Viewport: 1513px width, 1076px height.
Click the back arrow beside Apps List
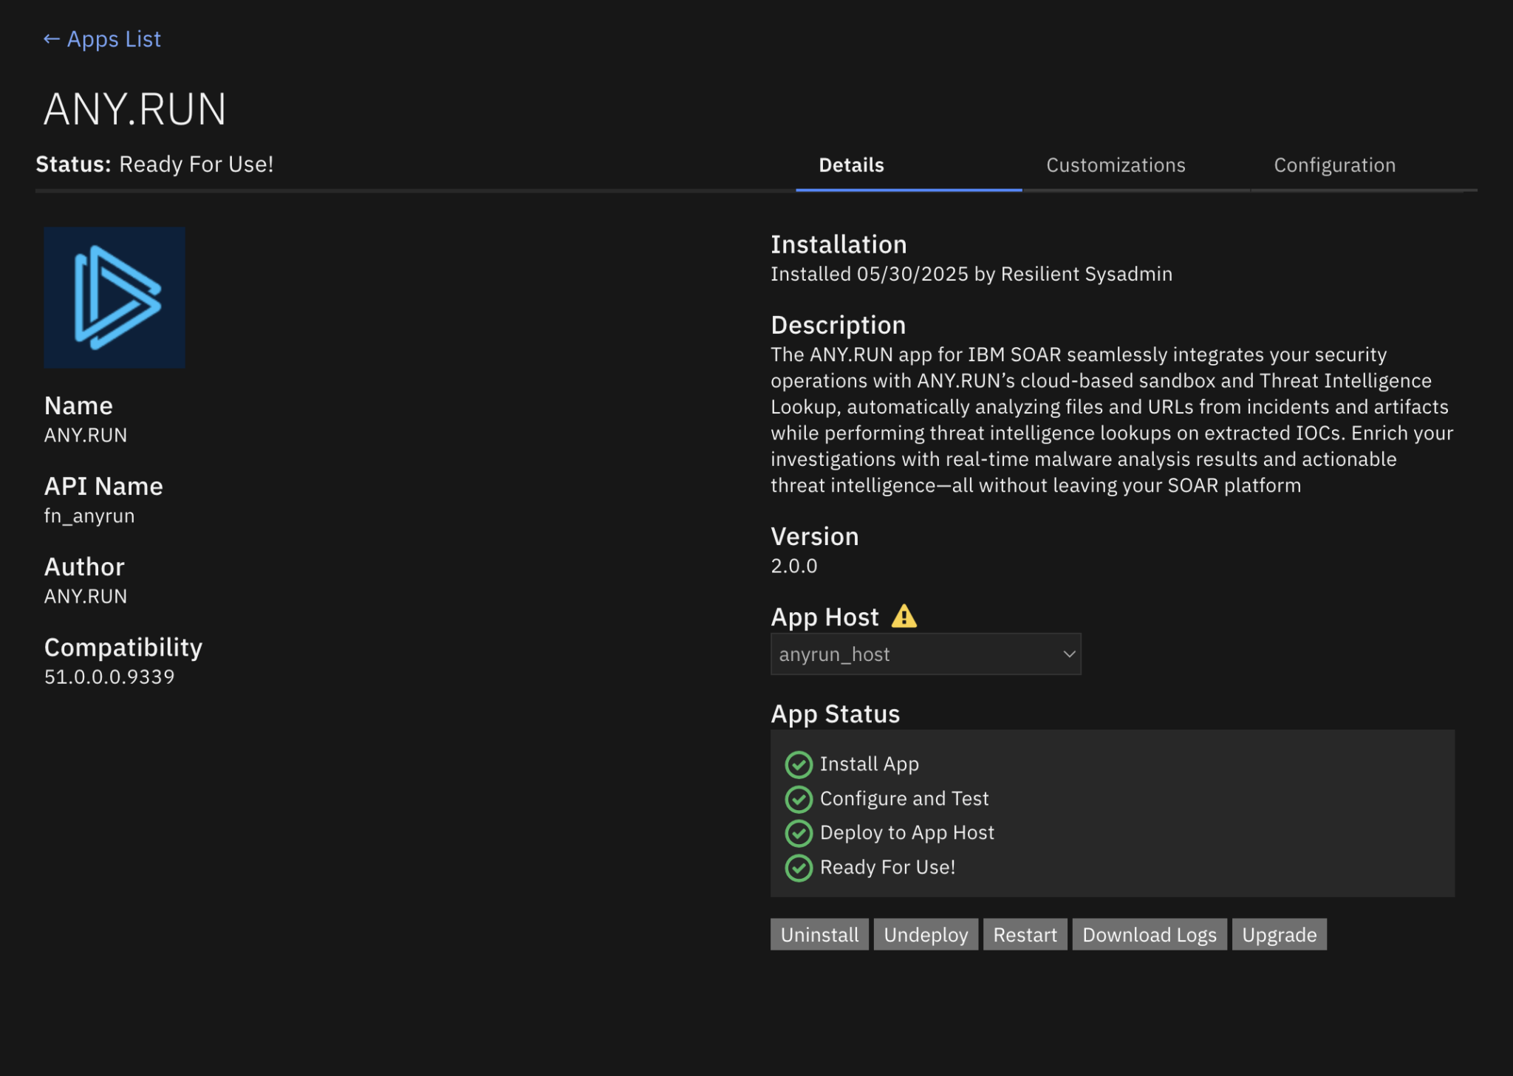point(51,39)
